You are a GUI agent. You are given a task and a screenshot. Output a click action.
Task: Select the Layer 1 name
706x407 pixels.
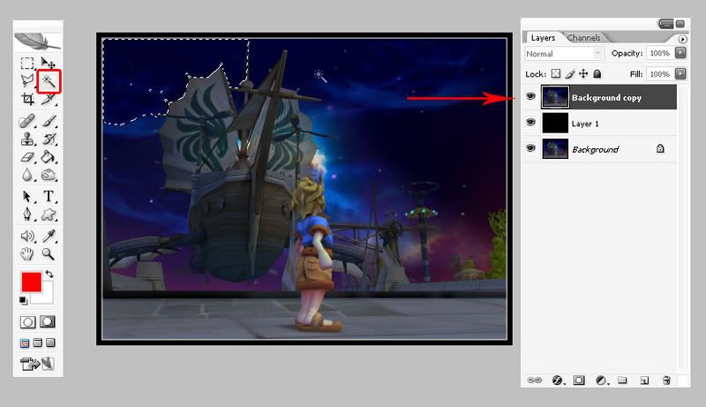pos(585,124)
